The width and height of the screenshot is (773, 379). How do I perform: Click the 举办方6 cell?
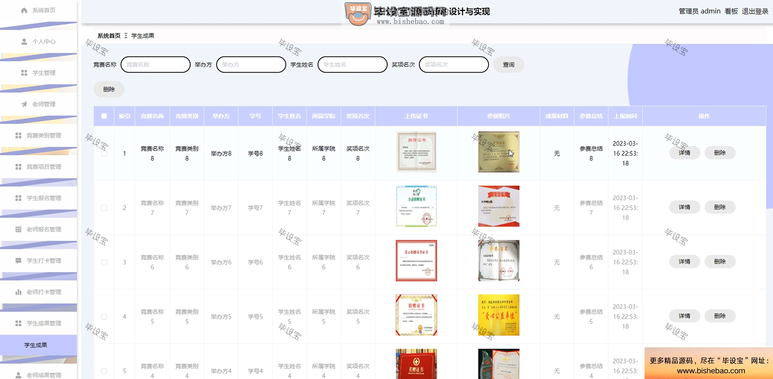(x=221, y=262)
